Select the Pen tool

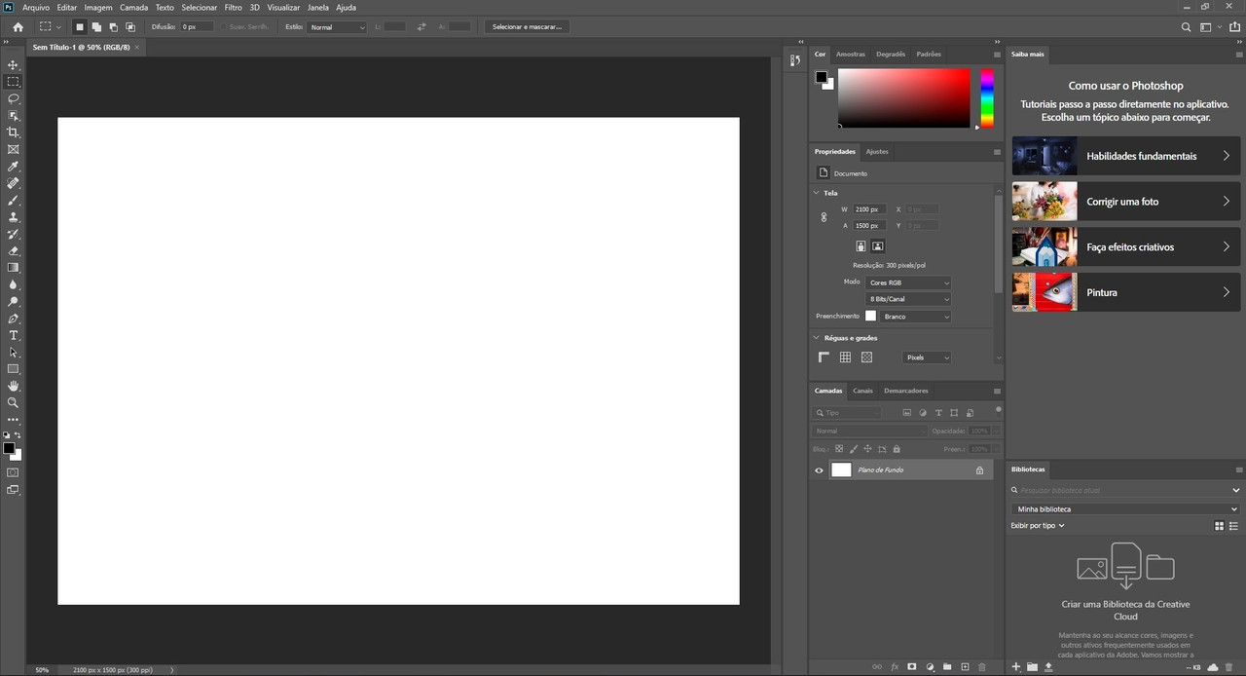(x=13, y=319)
